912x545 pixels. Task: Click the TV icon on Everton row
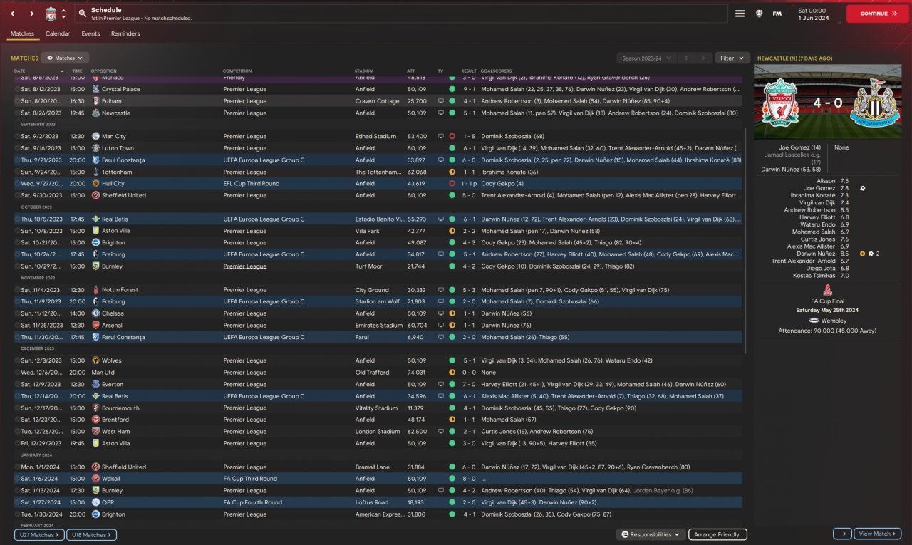440,384
